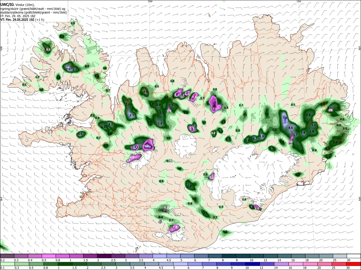Viewport: 361px width, 270px height.
Task: Click the pale green swatch between 0.1 and 0.3 in lower legend
Action: coord(7,264)
